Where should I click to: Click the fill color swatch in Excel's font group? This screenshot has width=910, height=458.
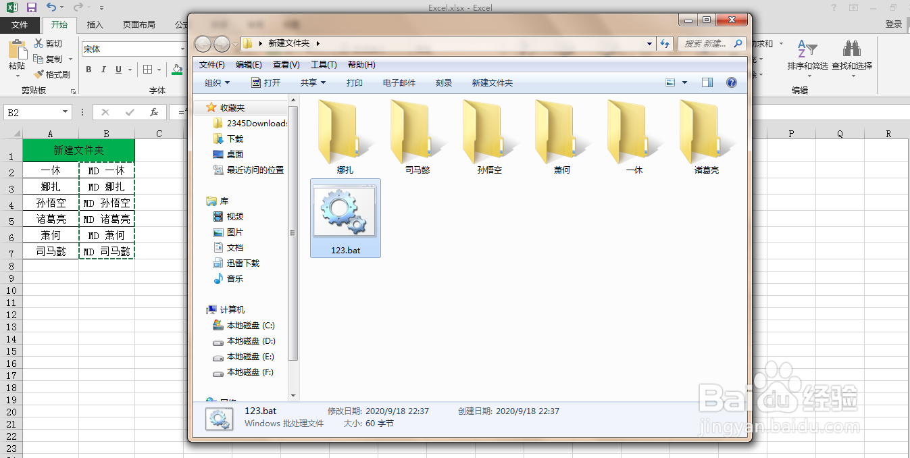click(x=177, y=70)
